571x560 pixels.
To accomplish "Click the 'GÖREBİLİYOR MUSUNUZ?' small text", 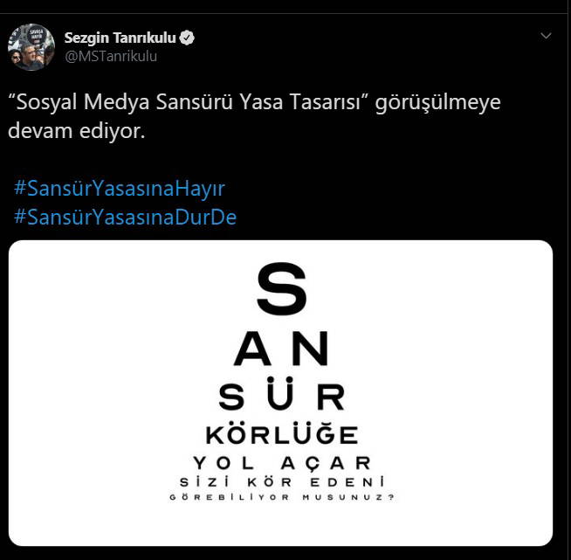I will [282, 497].
